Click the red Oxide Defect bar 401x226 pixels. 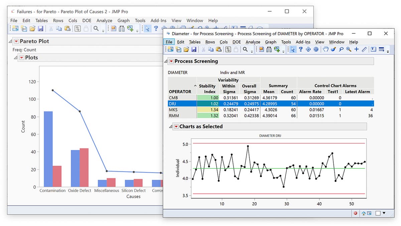[x=84, y=167]
